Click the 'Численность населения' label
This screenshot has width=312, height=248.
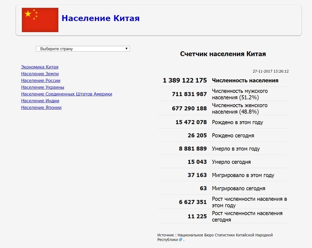tap(245, 81)
